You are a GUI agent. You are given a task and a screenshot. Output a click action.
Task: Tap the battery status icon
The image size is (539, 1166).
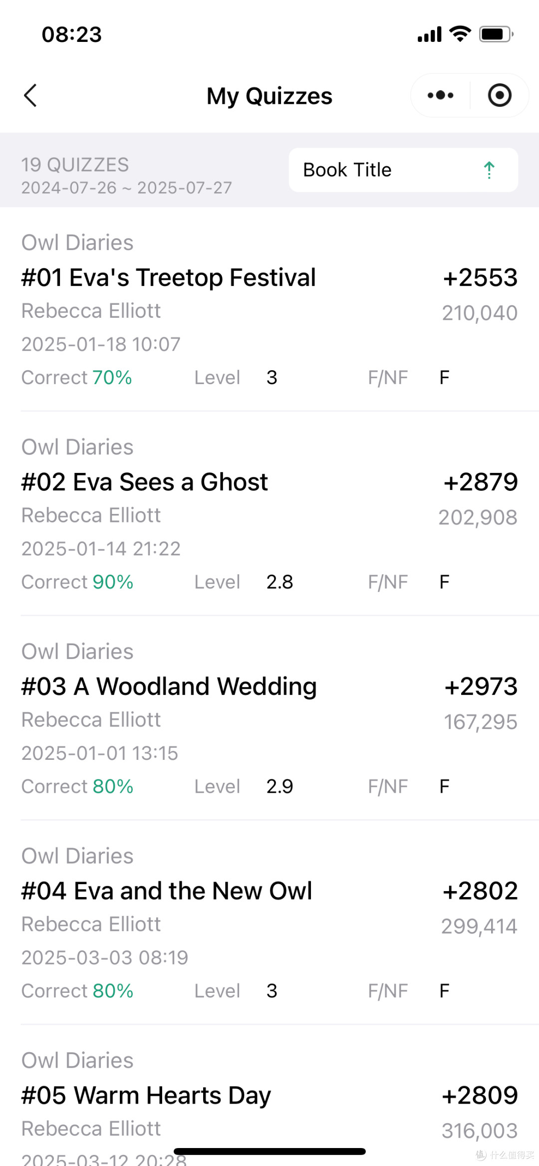[496, 34]
